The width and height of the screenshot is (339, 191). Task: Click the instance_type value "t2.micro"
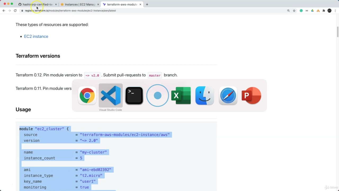(x=91, y=175)
